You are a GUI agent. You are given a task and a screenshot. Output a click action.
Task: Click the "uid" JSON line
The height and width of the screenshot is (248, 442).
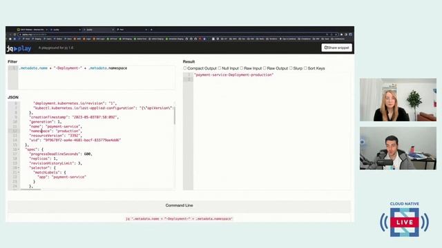[x=75, y=140]
